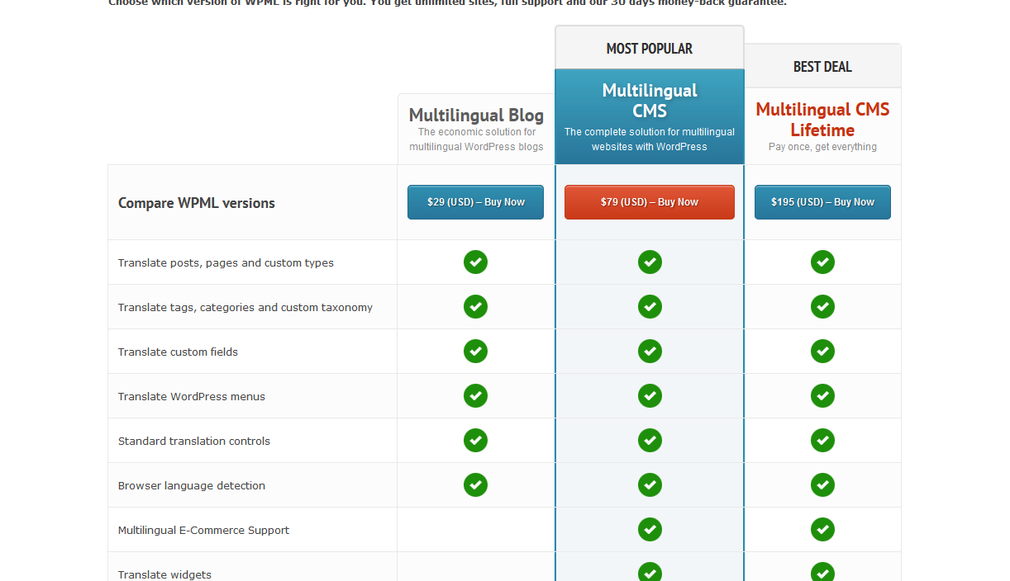The width and height of the screenshot is (1010, 581).
Task: Click Lifetime checkmark for Browser language detection
Action: click(x=822, y=485)
